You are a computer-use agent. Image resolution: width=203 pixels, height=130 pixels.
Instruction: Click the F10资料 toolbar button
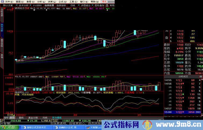tap(37, 5)
